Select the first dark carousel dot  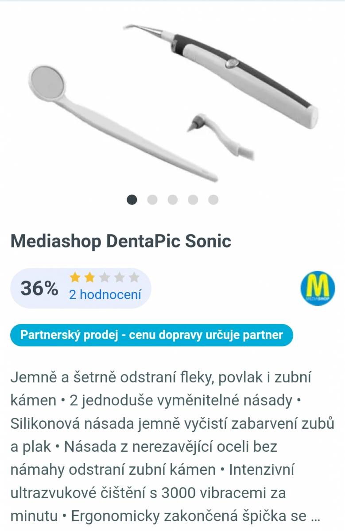(132, 200)
